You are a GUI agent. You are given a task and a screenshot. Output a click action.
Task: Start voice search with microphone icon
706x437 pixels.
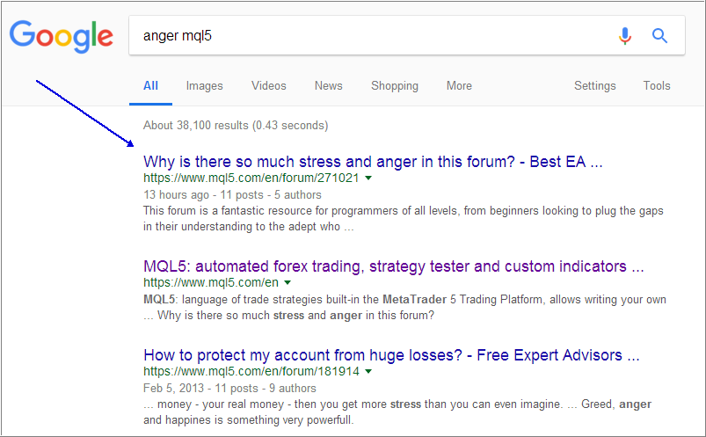tap(625, 36)
